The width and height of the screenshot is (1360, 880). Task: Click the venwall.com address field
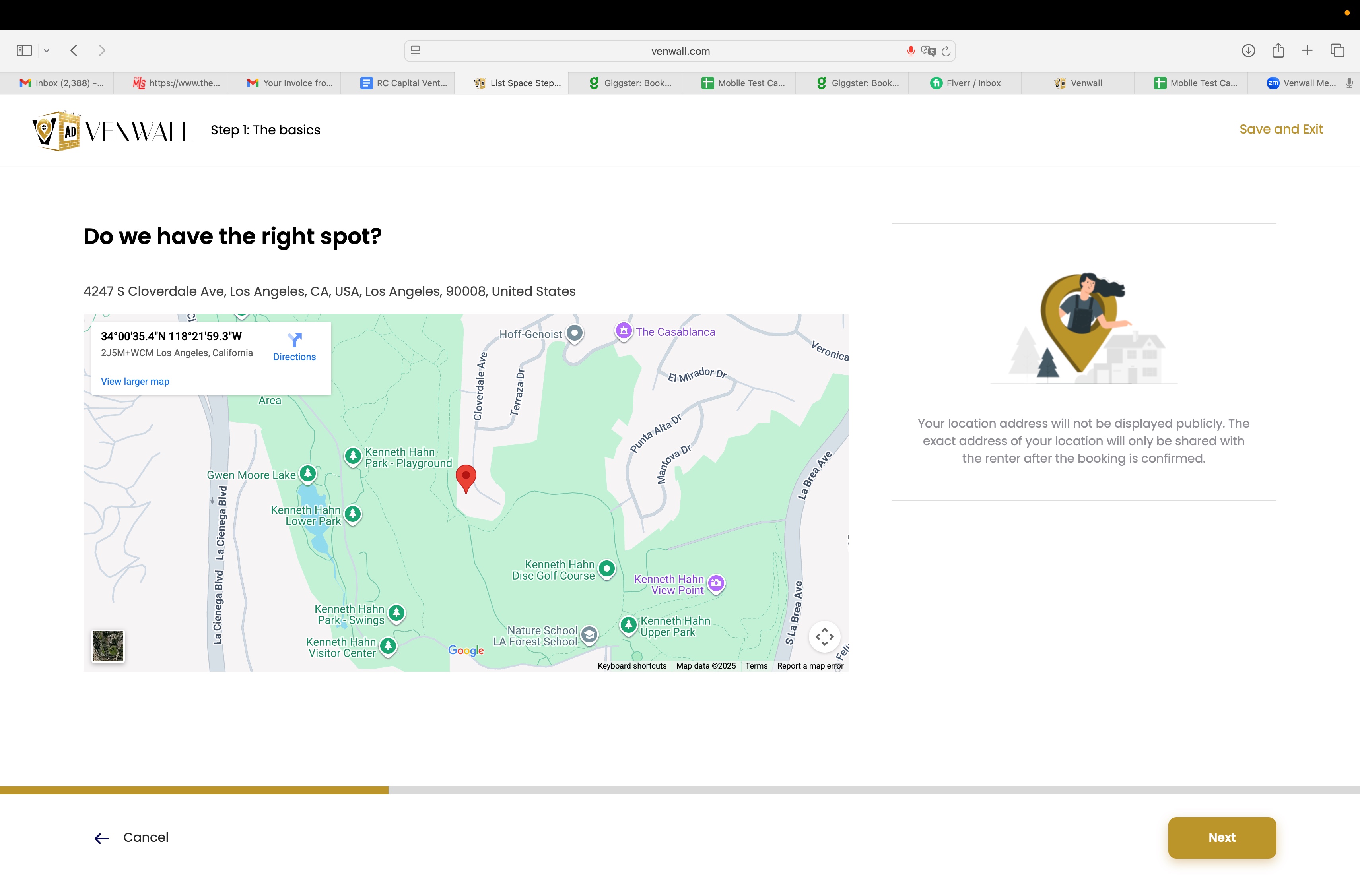[x=680, y=51]
